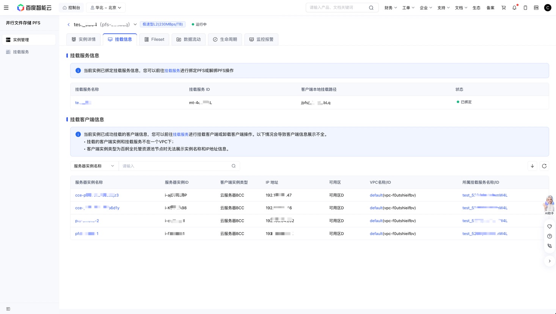Image resolution: width=556 pixels, height=314 pixels.
Task: Open the user account avatar C
Action: pyautogui.click(x=548, y=8)
